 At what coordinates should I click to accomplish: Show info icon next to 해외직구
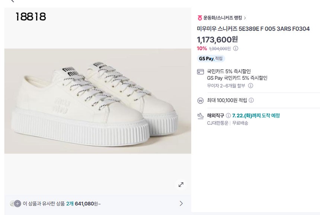(x=228, y=116)
